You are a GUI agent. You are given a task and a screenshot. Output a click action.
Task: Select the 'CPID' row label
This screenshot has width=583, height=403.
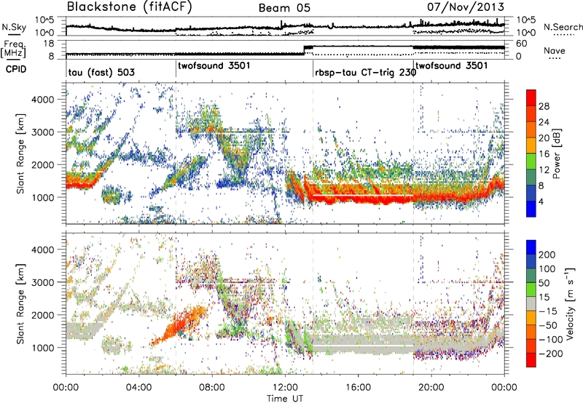pos(15,69)
